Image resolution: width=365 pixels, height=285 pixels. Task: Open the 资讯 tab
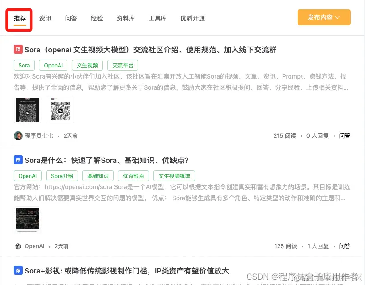(45, 18)
